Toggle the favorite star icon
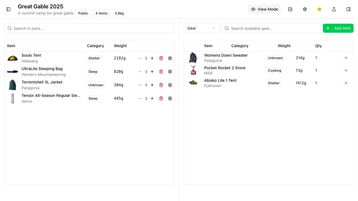The height and width of the screenshot is (201, 358). coord(319,9)
